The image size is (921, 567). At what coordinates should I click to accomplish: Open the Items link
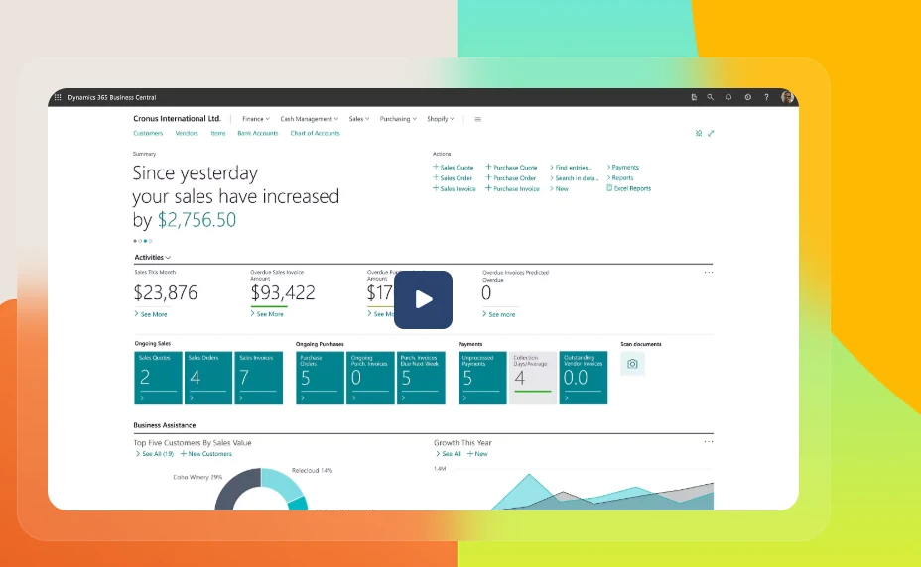coord(218,133)
